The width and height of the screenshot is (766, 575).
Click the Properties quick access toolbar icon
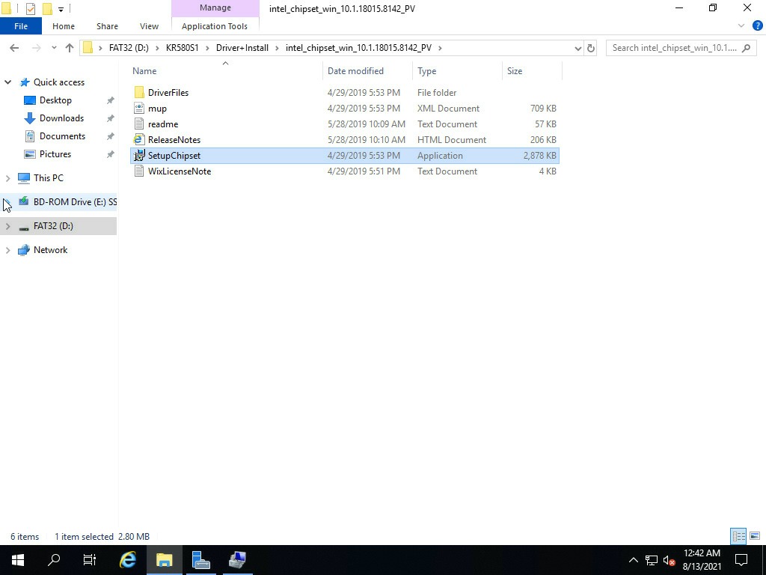[x=30, y=8]
